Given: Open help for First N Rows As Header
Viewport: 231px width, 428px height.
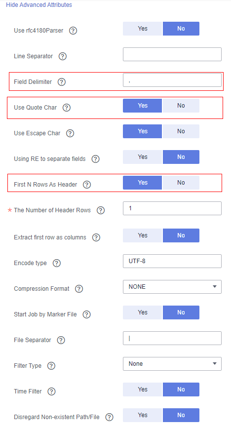Looking at the screenshot, I should (87, 185).
